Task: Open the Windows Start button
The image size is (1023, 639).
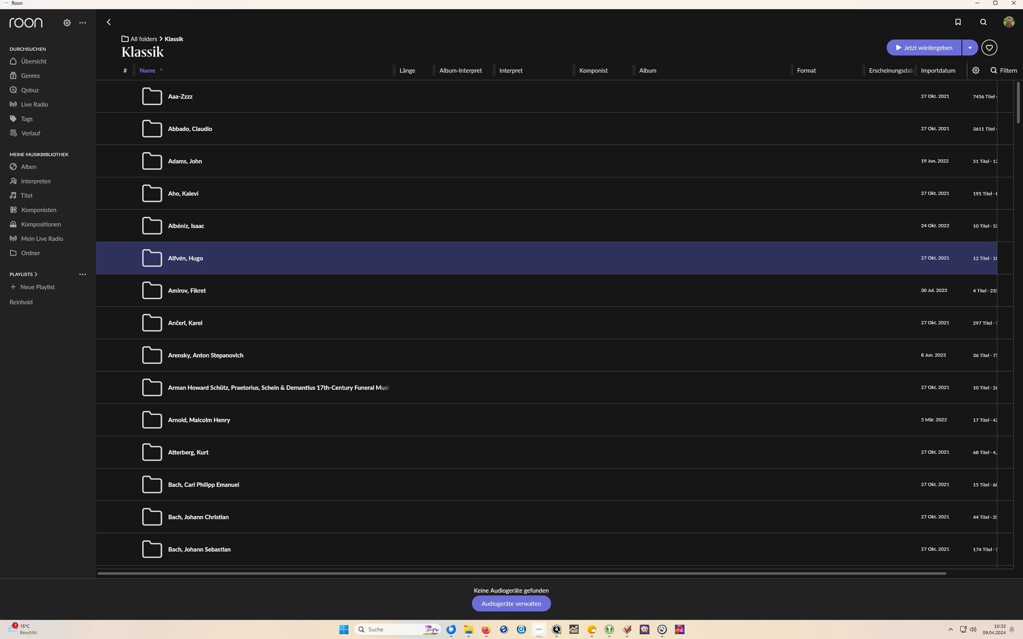Action: pyautogui.click(x=344, y=629)
